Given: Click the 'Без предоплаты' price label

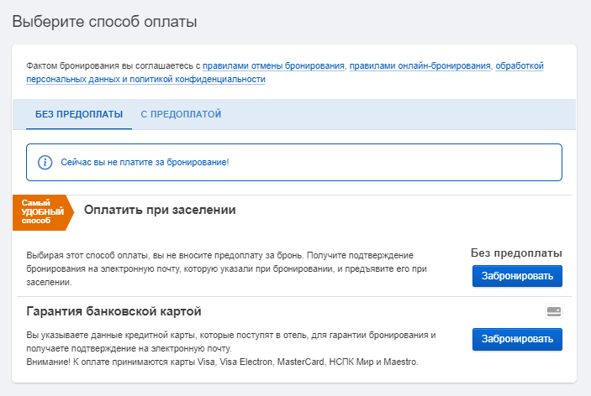Looking at the screenshot, I should [516, 253].
